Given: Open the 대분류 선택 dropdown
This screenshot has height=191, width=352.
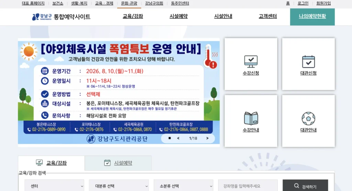Looking at the screenshot, I should click(119, 186).
